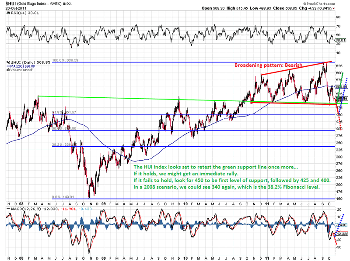Click the 100.0%: 638.59 Fibonacci label
The height and width of the screenshot is (261, 350).
click(66, 61)
